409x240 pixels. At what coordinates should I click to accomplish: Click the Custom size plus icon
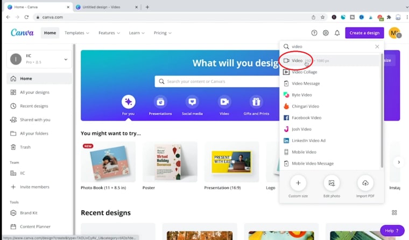coord(298,183)
